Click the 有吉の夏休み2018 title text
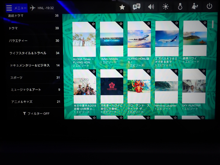The height and width of the screenshot is (165, 220). pyautogui.click(x=85, y=107)
